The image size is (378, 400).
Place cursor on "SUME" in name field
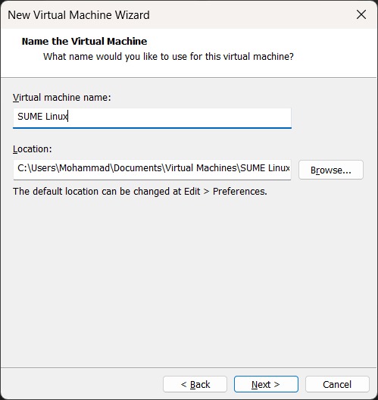tap(30, 117)
